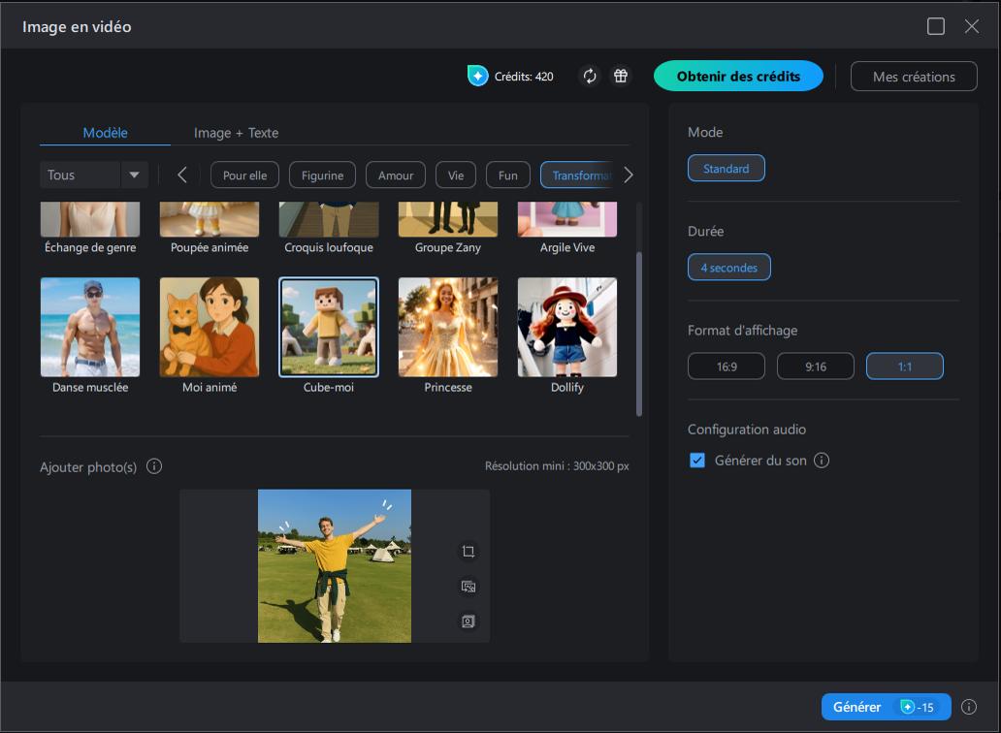Select the 16:9 display format
Viewport: 1001px width, 733px height.
726,366
